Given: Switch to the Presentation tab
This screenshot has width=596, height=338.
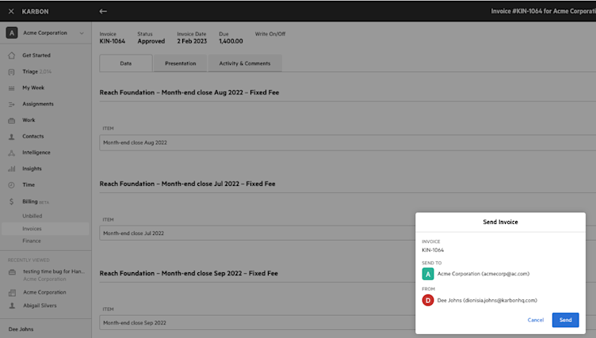Looking at the screenshot, I should coord(181,63).
